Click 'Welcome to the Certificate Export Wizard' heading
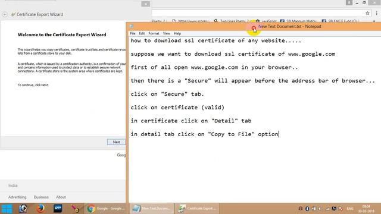381x214 pixels. click(62, 34)
